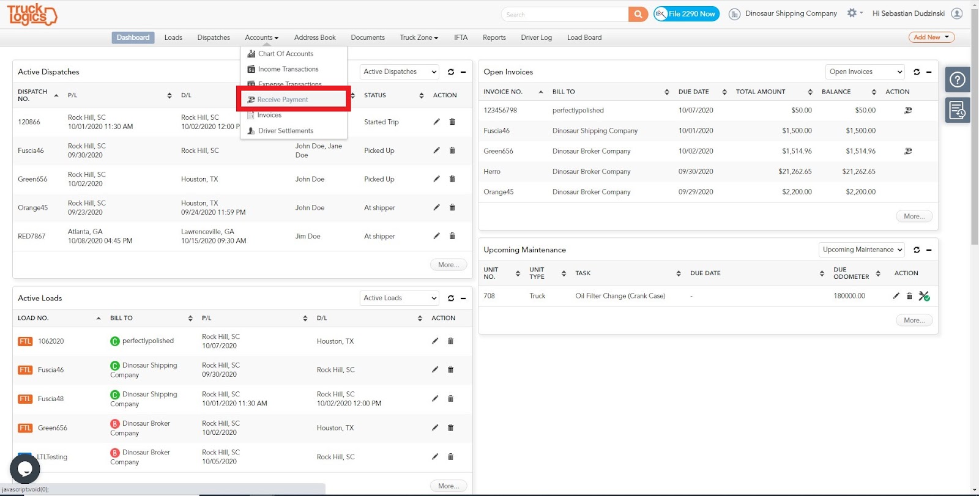The height and width of the screenshot is (496, 979).
Task: Open the Open Invoices dropdown selector
Action: pos(865,72)
